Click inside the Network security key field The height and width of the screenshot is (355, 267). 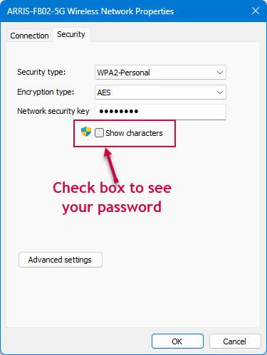160,112
